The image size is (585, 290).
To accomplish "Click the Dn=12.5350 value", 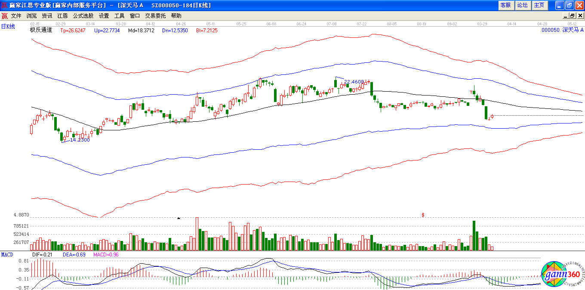I will 175,31.
